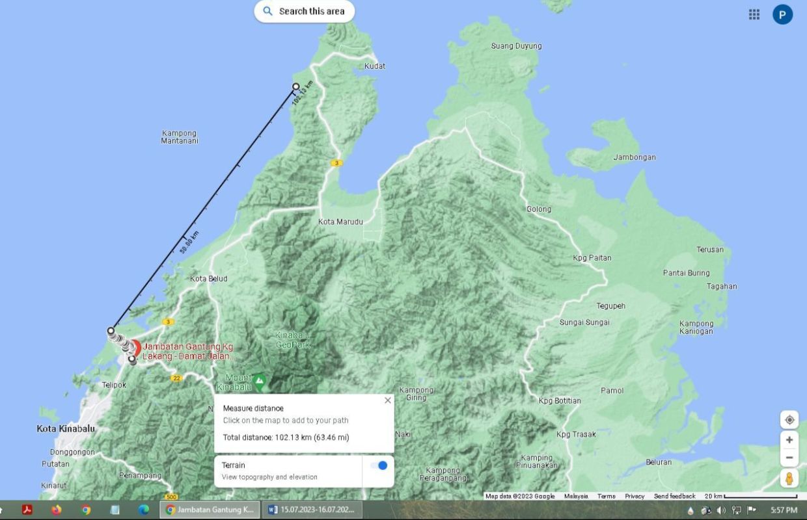The height and width of the screenshot is (520, 807).
Task: Zoom in on the map
Action: [x=789, y=440]
